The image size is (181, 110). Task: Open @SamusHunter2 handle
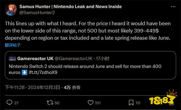(37, 13)
